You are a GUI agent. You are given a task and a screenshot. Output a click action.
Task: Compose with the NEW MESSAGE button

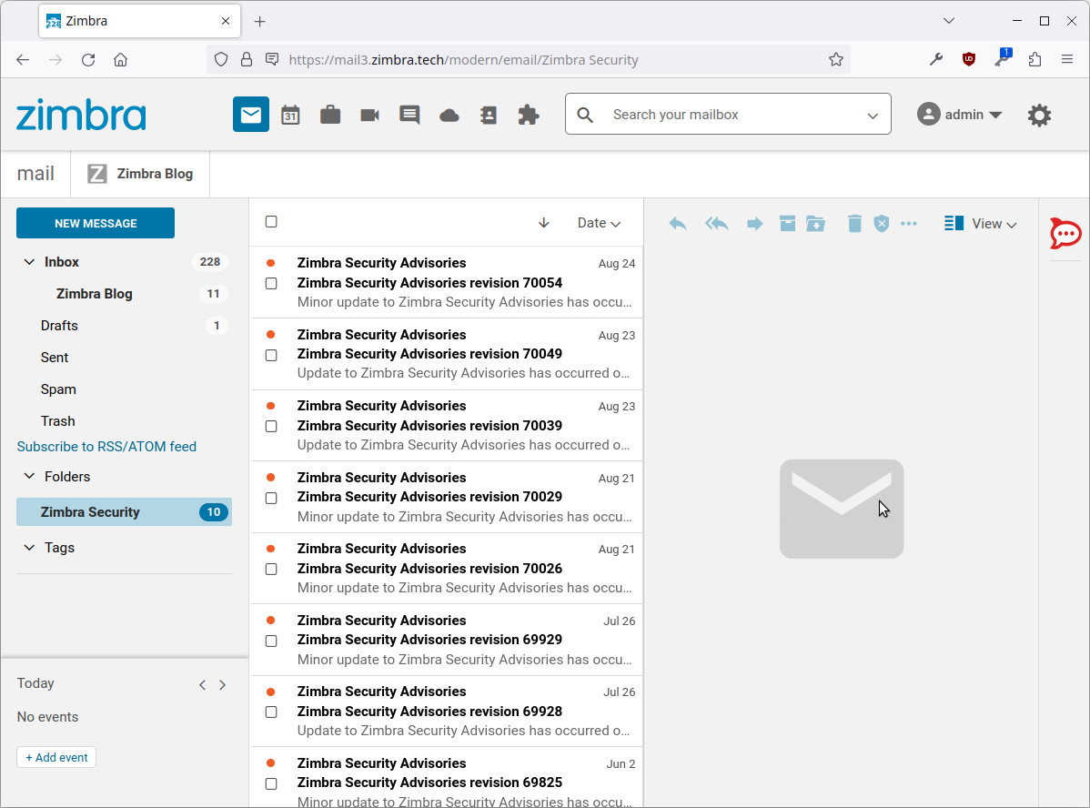tap(96, 223)
